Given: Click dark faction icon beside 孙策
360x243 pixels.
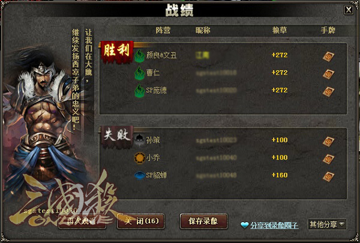Looking at the screenshot, I should click(x=139, y=140).
